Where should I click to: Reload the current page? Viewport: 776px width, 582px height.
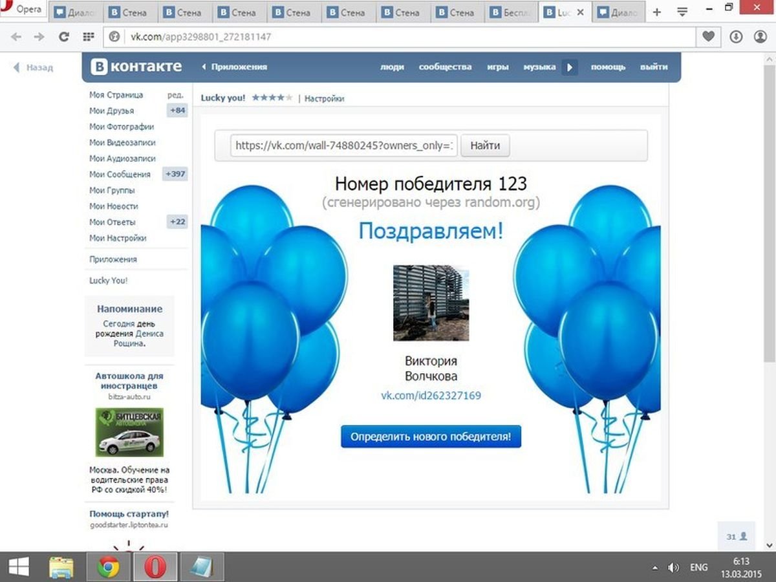[63, 38]
